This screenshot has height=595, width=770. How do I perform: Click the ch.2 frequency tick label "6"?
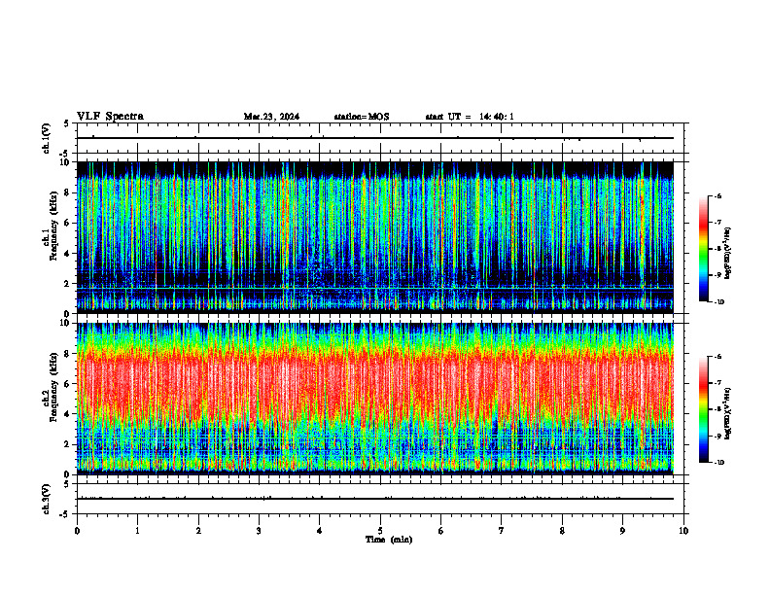(x=68, y=384)
